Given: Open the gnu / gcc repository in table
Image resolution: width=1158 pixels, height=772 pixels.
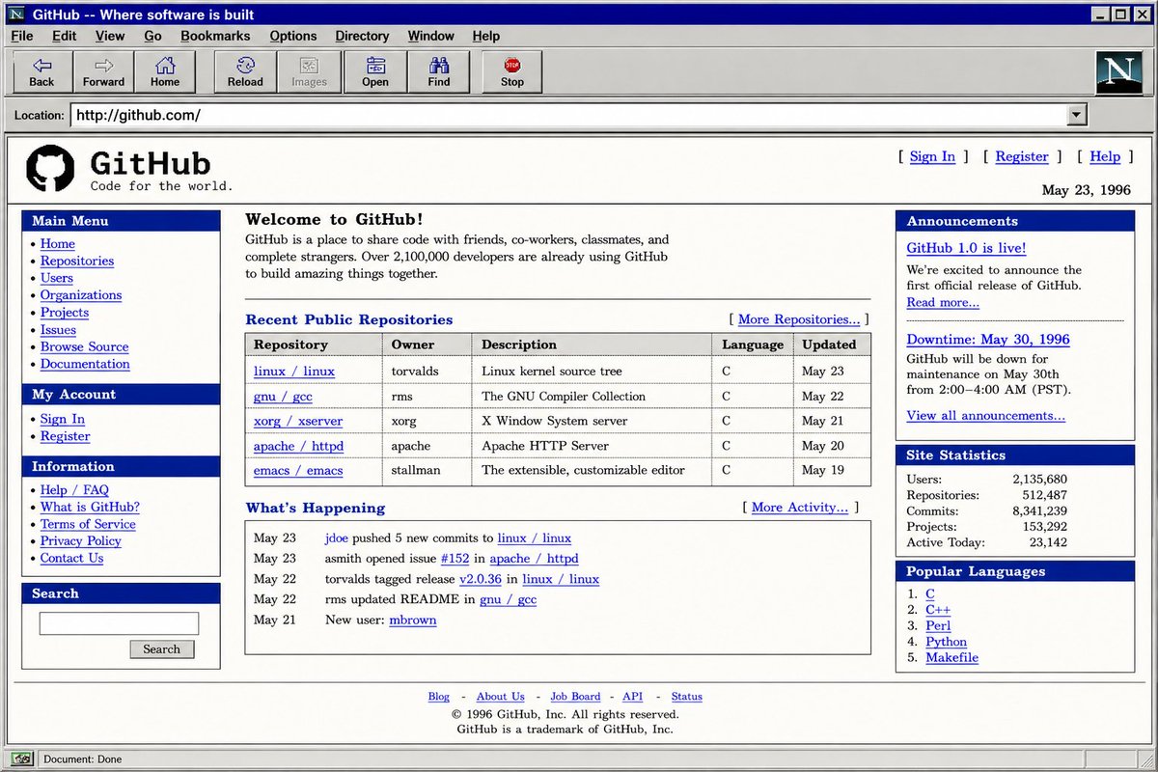Looking at the screenshot, I should (283, 397).
